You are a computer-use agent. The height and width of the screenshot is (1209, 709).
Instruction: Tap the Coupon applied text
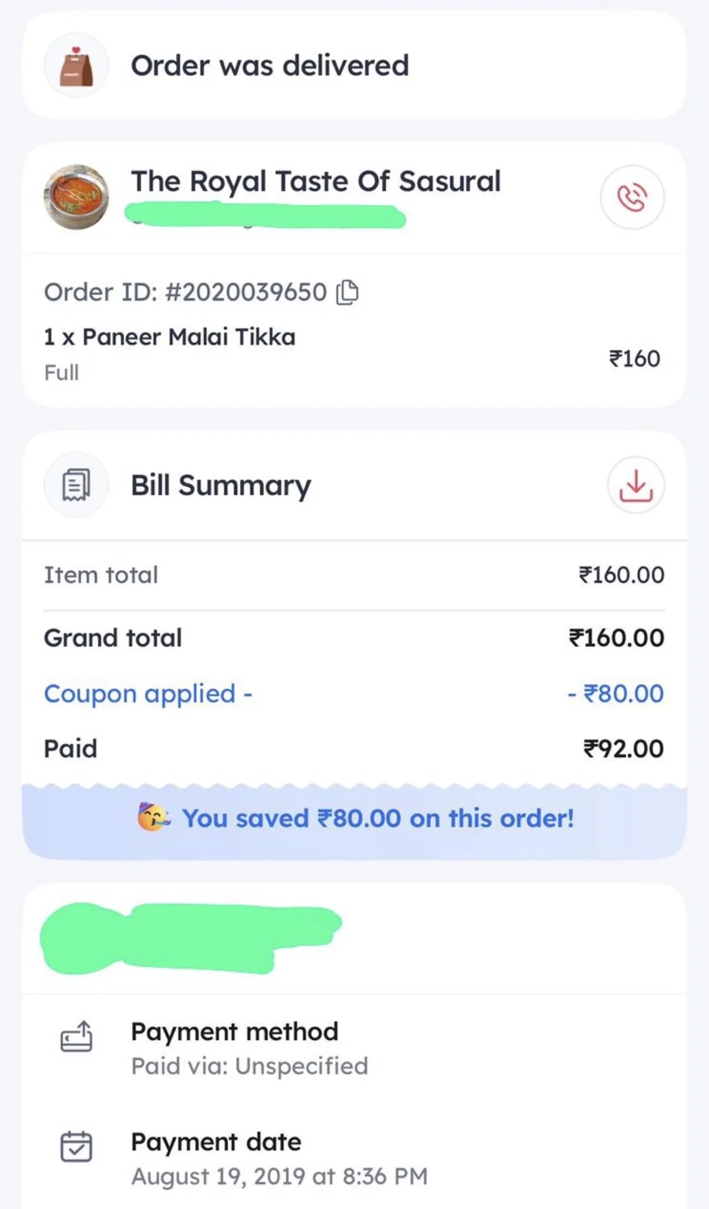(x=148, y=694)
